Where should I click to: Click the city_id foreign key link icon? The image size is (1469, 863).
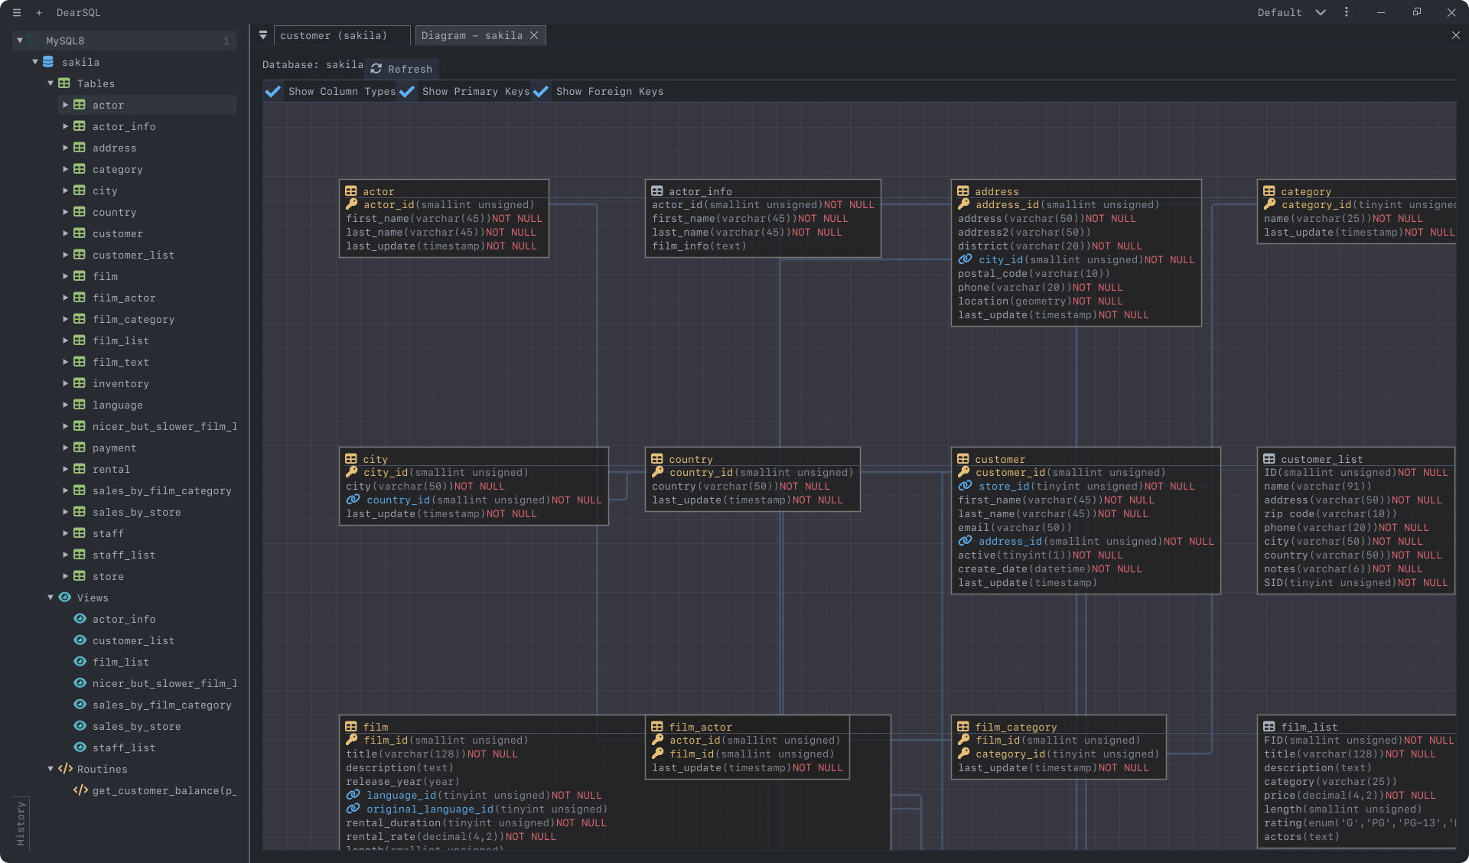(x=966, y=259)
